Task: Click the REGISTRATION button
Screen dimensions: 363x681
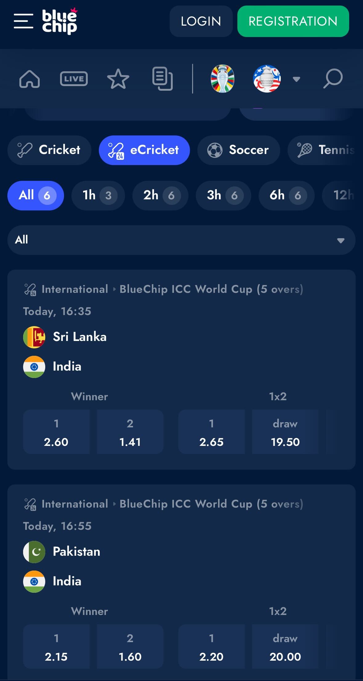Action: coord(292,21)
